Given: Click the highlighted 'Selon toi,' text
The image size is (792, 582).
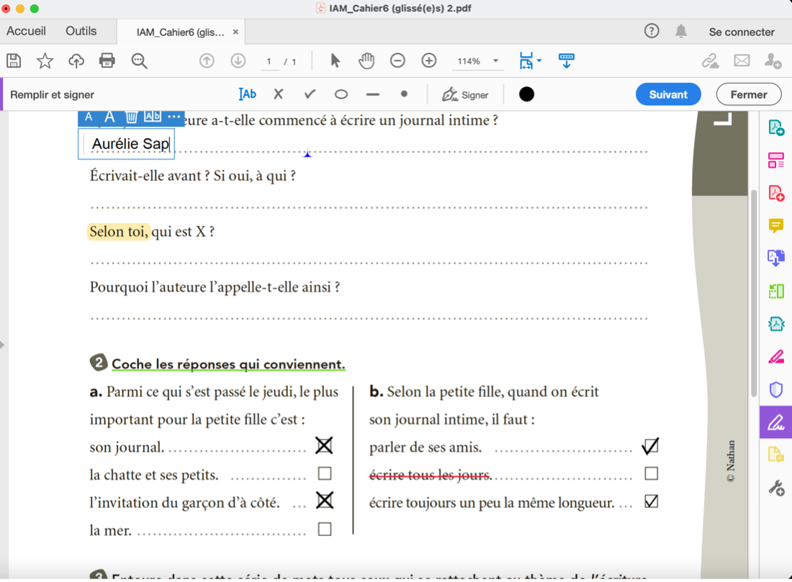Looking at the screenshot, I should pyautogui.click(x=119, y=232).
